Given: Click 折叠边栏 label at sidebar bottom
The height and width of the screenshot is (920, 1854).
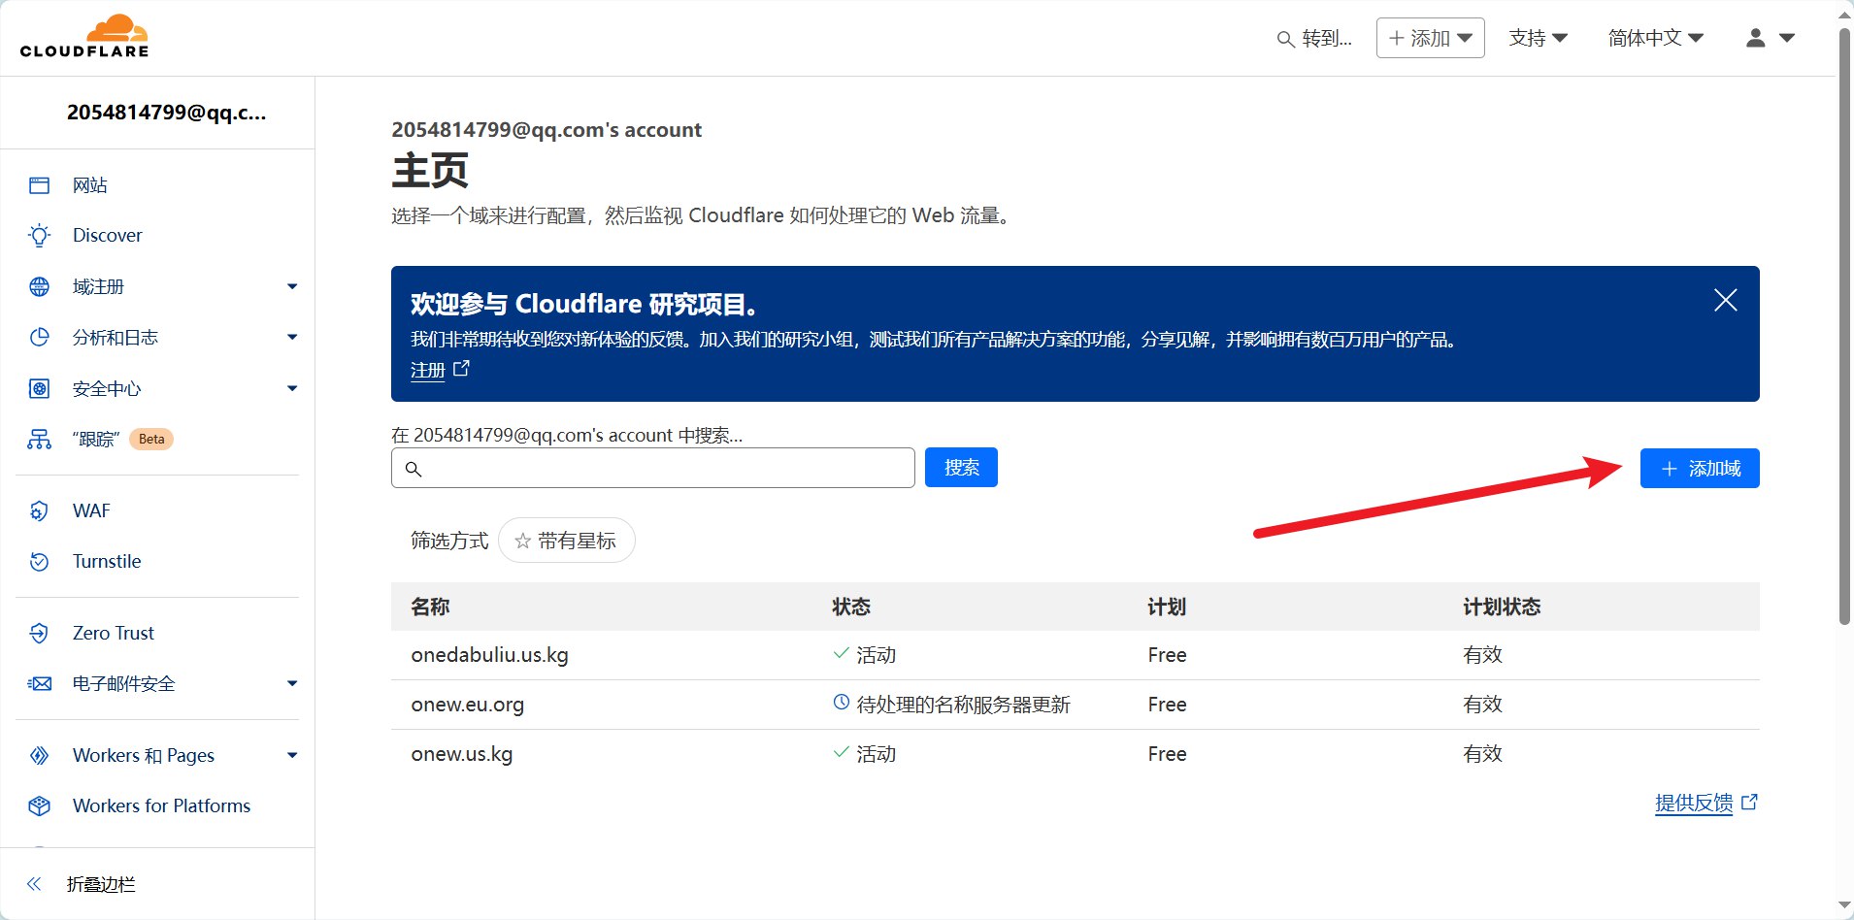Looking at the screenshot, I should 101,884.
